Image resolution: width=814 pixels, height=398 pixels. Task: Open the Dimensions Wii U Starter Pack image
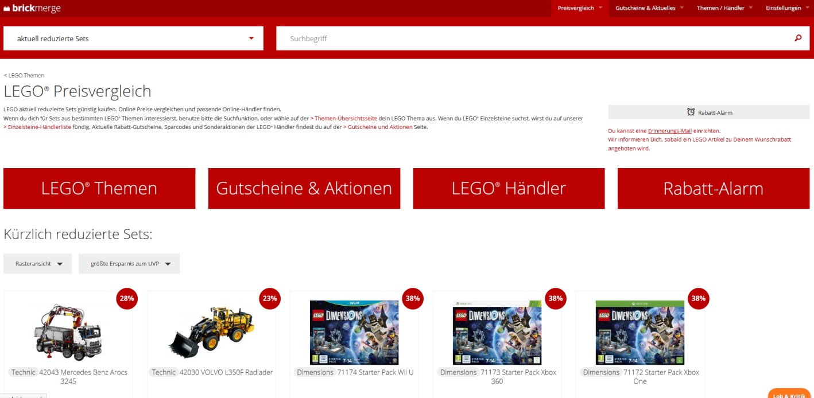pos(354,332)
